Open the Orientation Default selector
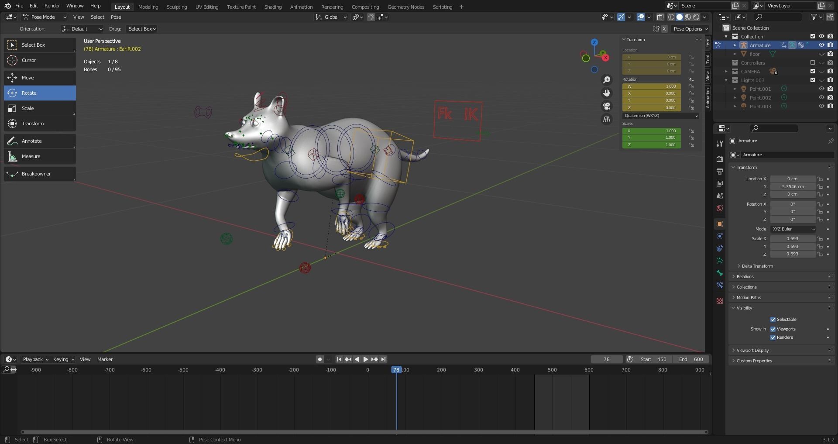 (x=82, y=29)
